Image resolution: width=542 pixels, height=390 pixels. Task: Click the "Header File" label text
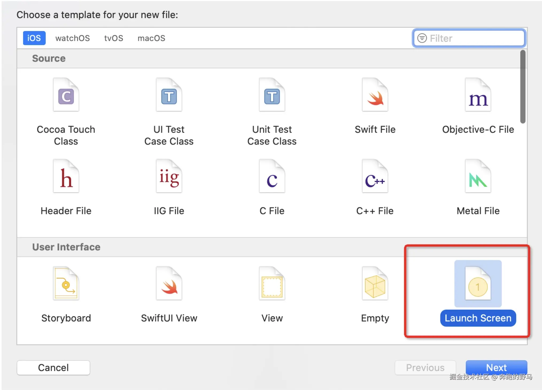click(66, 211)
